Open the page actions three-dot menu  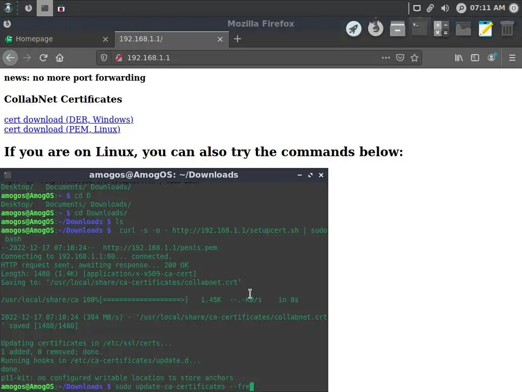point(386,58)
